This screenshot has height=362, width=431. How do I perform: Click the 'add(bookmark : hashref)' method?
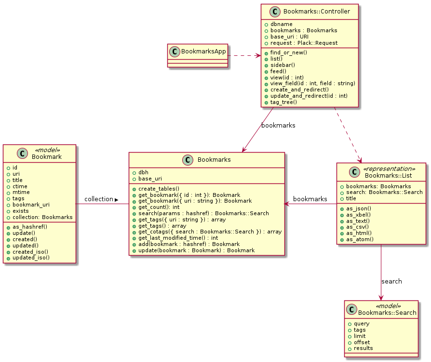[x=189, y=244]
